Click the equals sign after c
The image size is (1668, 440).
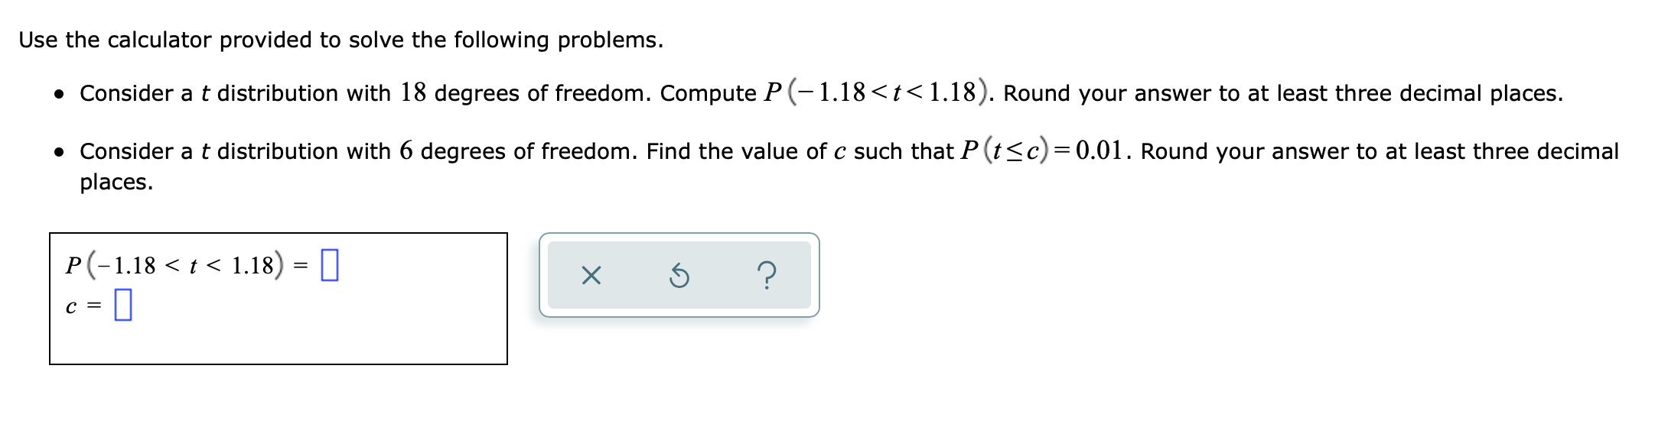click(x=95, y=306)
